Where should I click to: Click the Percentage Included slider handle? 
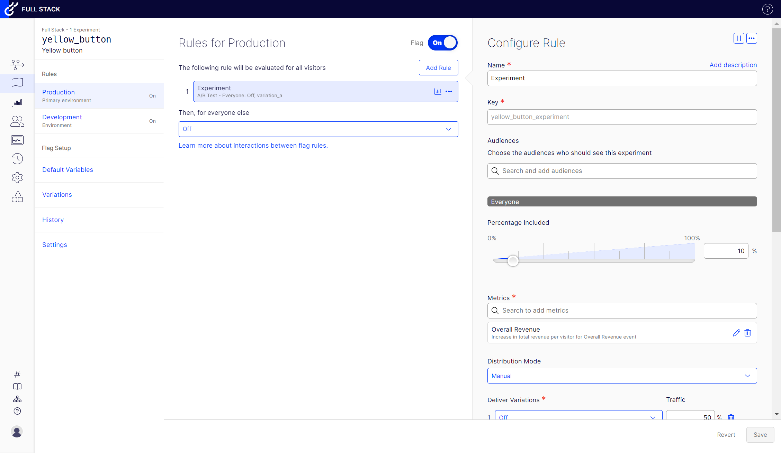tap(513, 261)
